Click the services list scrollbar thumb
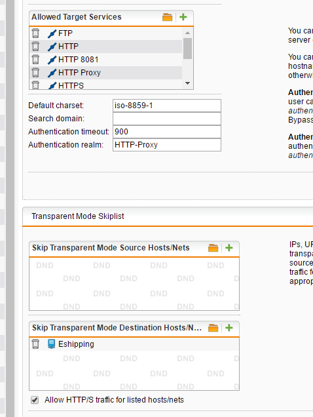 tap(187, 49)
